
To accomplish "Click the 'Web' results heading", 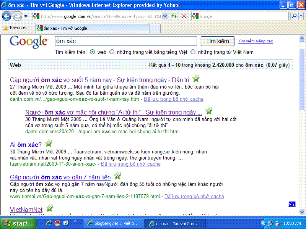I will click(15, 65).
